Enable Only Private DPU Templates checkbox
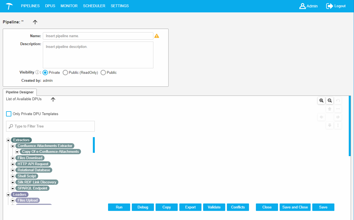354x220 pixels. pos(9,114)
